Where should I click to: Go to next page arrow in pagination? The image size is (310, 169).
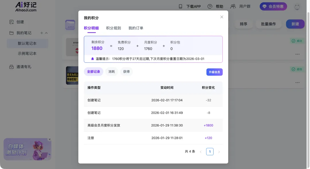click(219, 152)
